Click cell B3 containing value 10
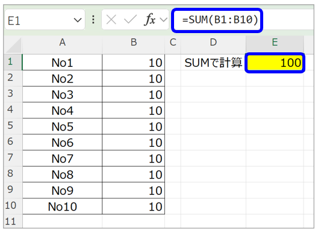 click(134, 94)
